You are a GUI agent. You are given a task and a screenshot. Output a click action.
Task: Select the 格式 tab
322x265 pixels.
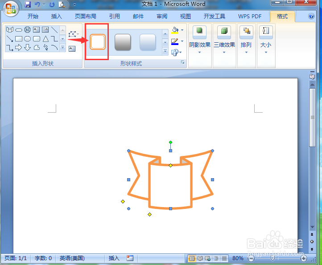[282, 16]
